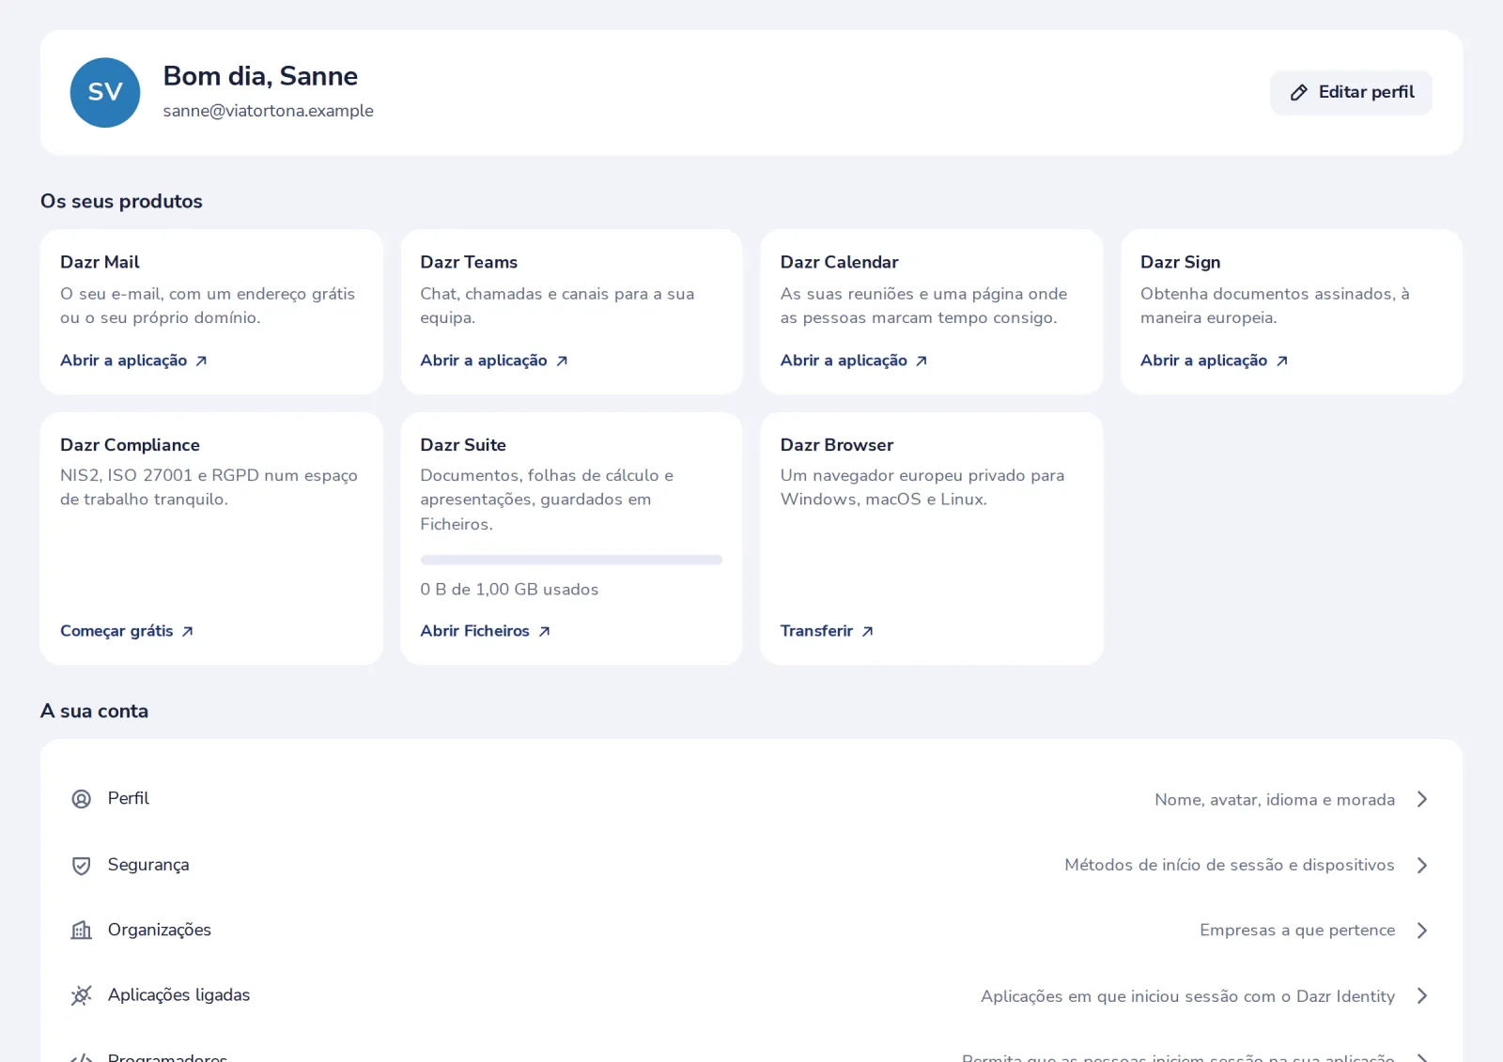Click Abrir Ficheiros in Dazr Suite
This screenshot has width=1503, height=1062.
coord(486,631)
